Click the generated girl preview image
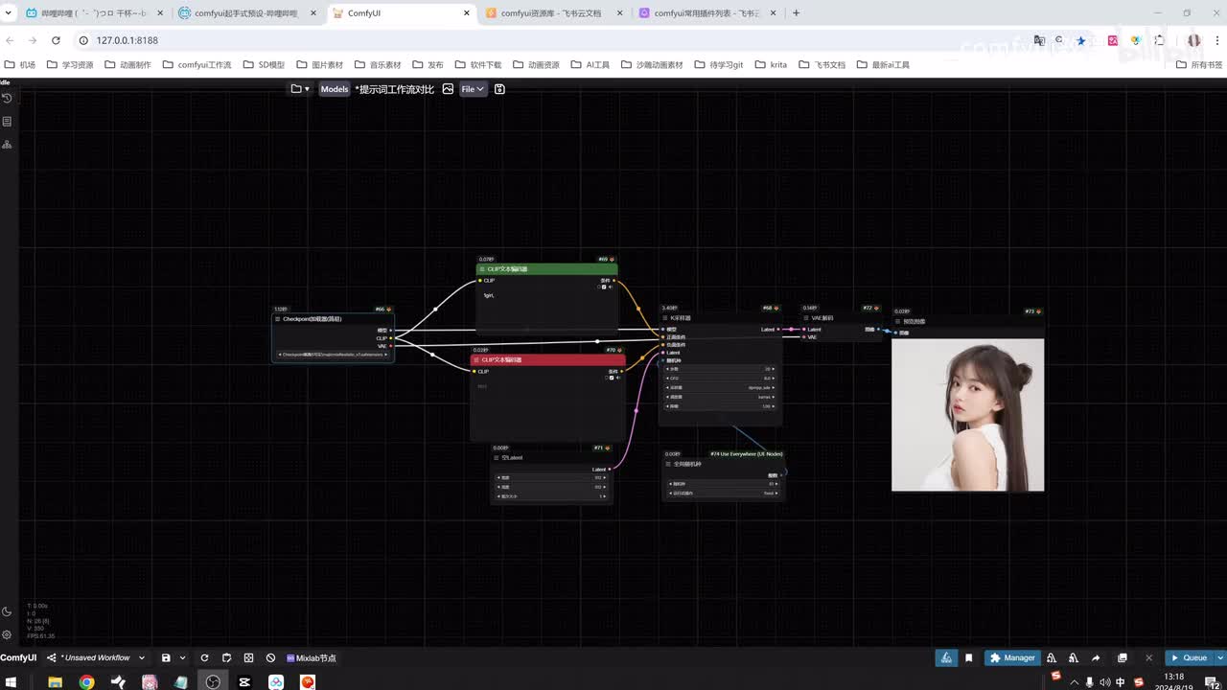This screenshot has width=1227, height=690. [967, 415]
